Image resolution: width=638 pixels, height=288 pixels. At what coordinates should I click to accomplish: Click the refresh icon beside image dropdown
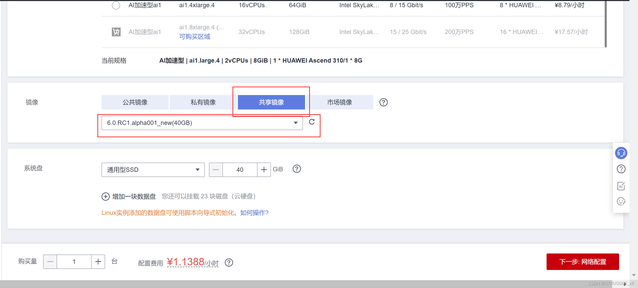[x=312, y=122]
